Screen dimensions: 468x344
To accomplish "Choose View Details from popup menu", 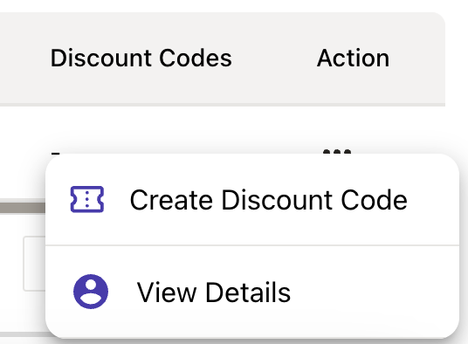I will (x=252, y=292).
